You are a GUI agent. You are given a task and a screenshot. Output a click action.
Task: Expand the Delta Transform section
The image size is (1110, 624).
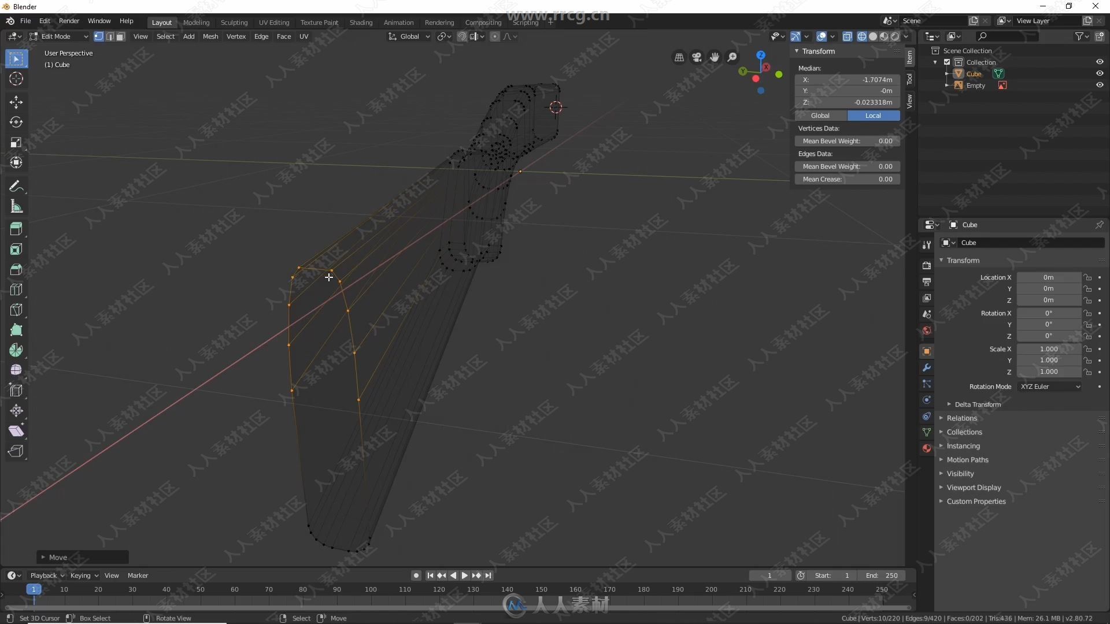pyautogui.click(x=978, y=404)
